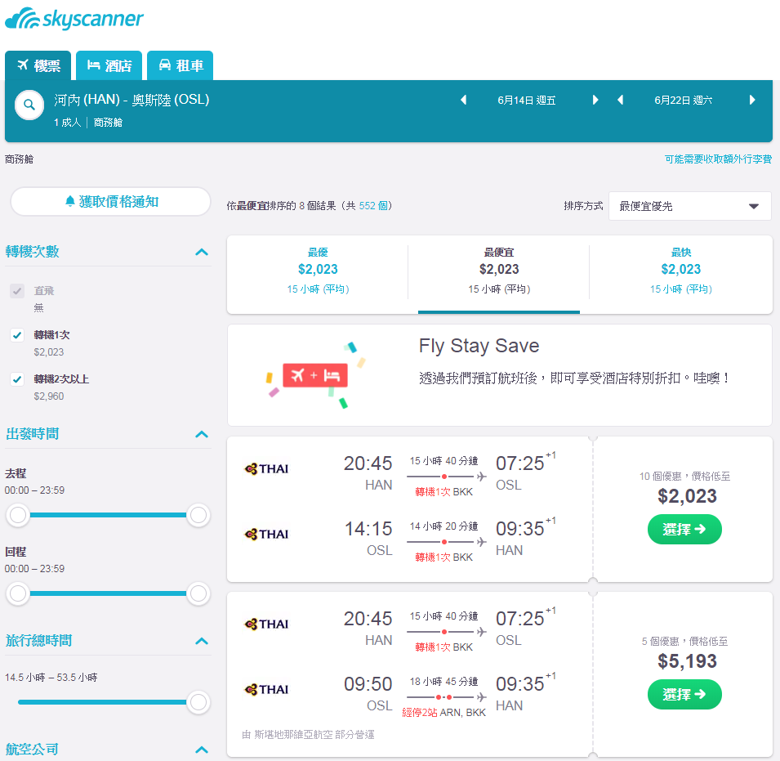Click 轉機1次 BKK stop info on 20:45, $2,023 card
This screenshot has height=761, width=780.
coord(443,492)
